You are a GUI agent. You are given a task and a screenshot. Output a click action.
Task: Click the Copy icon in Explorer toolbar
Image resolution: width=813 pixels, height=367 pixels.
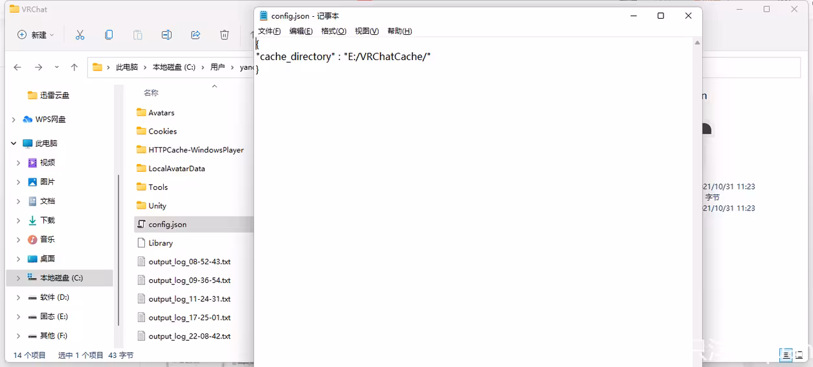click(109, 35)
